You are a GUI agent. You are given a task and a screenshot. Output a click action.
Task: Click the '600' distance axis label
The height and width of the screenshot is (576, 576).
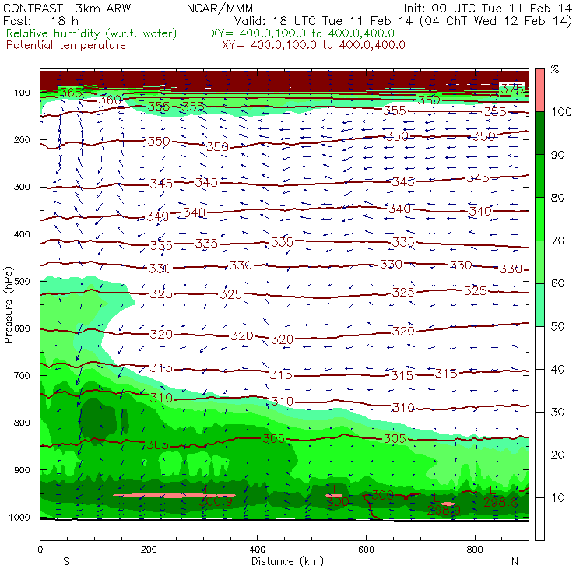click(366, 550)
